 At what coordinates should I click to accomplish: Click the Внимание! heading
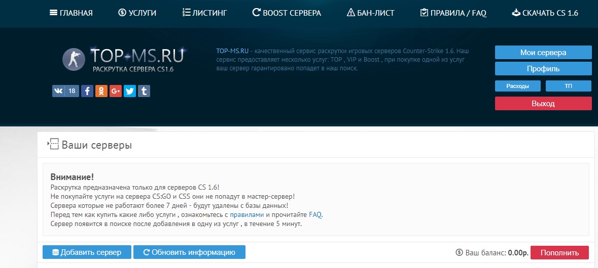72,177
